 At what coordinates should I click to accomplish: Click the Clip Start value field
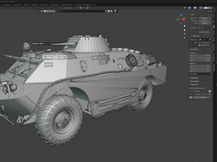(205, 21)
